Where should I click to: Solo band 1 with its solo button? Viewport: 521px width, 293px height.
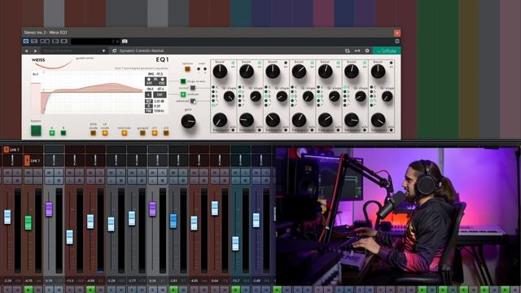(233, 130)
